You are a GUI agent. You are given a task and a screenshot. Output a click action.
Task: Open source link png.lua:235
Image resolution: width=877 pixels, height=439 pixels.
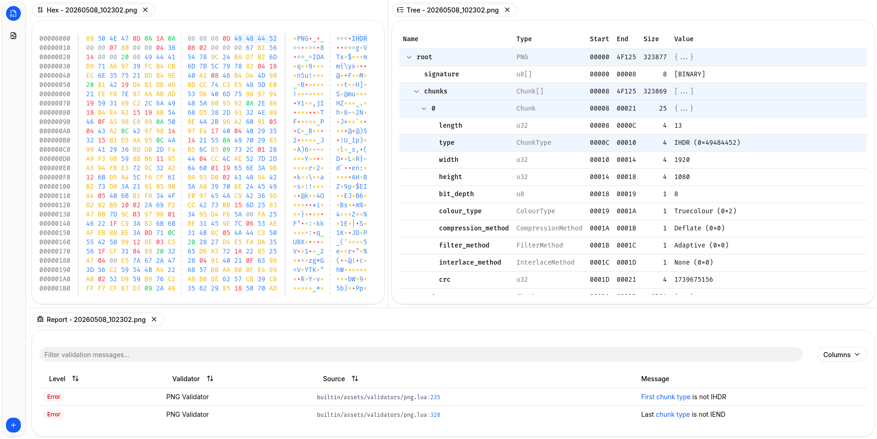tap(379, 397)
